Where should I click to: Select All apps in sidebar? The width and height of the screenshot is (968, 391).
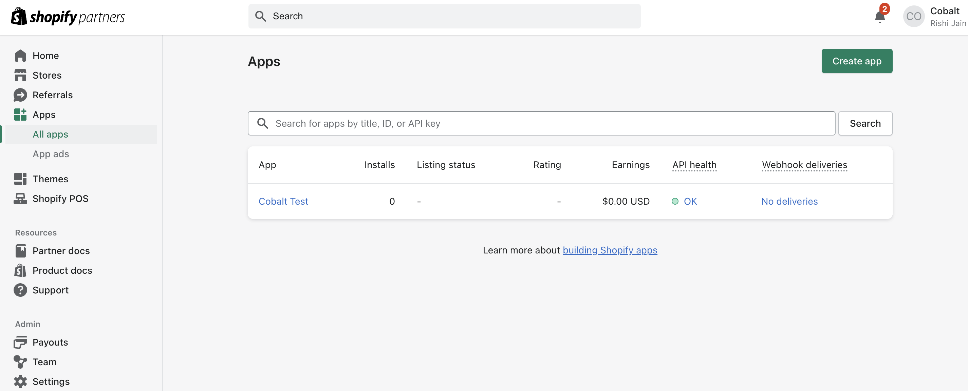pos(50,134)
